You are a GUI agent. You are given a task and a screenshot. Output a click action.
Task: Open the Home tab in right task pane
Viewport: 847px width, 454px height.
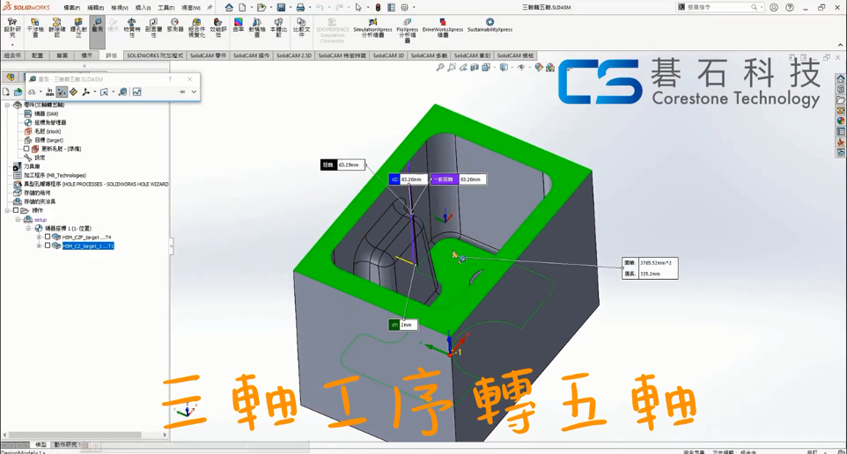841,79
